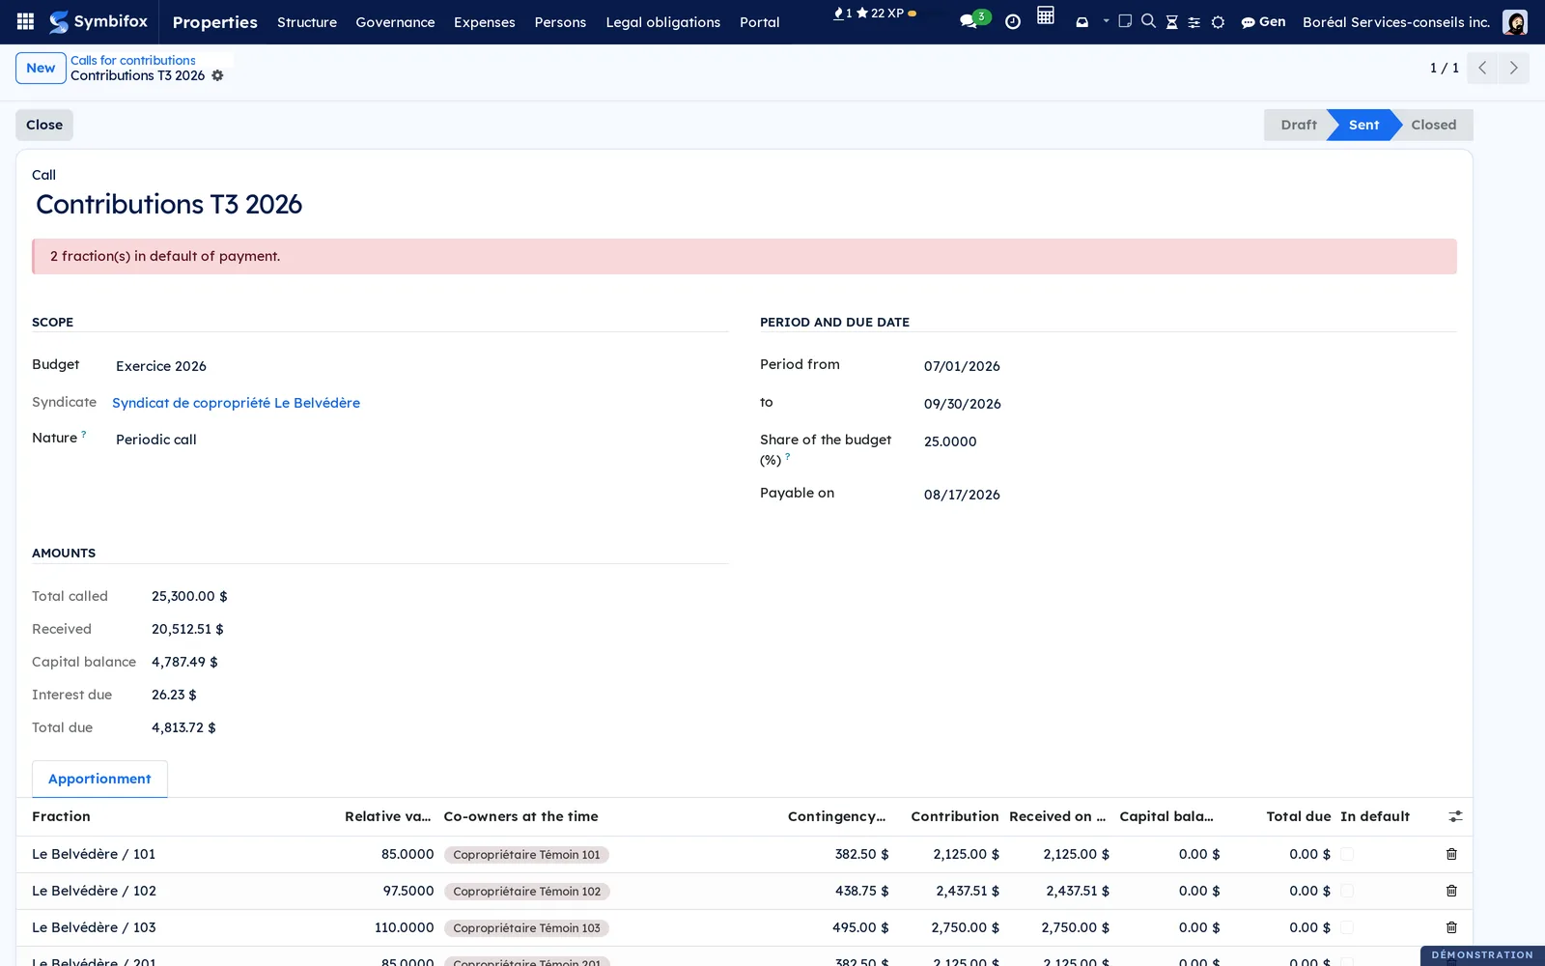Image resolution: width=1545 pixels, height=966 pixels.
Task: Click the user avatar picture
Action: click(x=1515, y=21)
